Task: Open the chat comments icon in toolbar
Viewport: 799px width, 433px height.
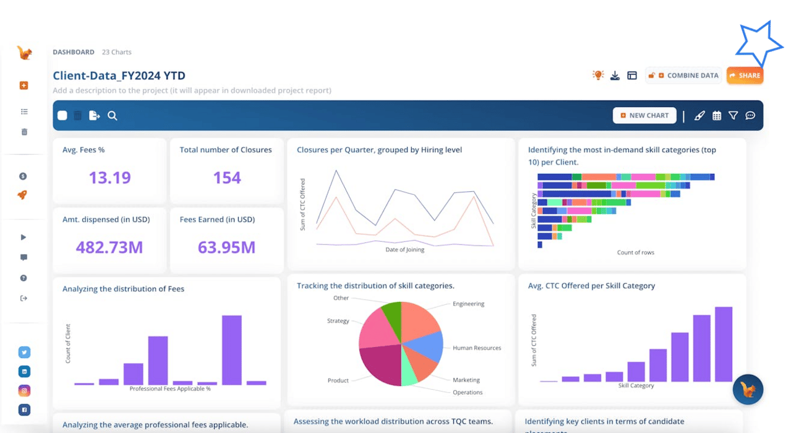Action: click(x=750, y=116)
